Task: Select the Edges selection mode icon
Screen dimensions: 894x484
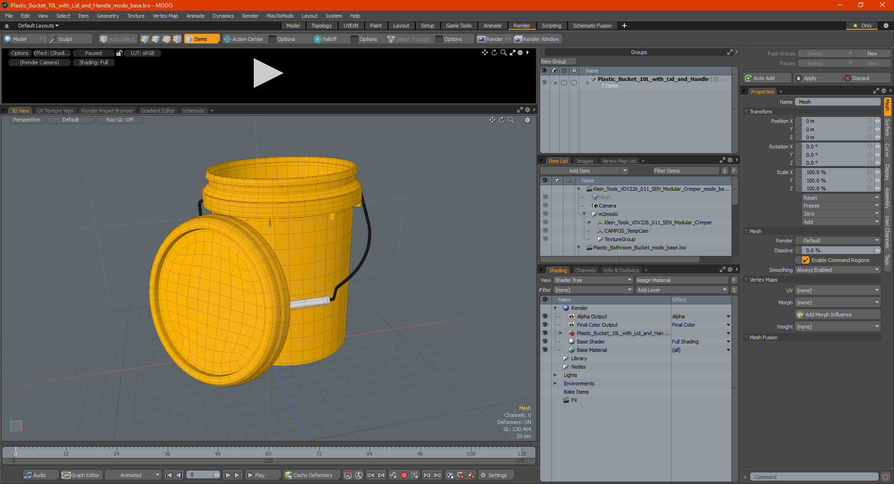Action: coord(156,39)
